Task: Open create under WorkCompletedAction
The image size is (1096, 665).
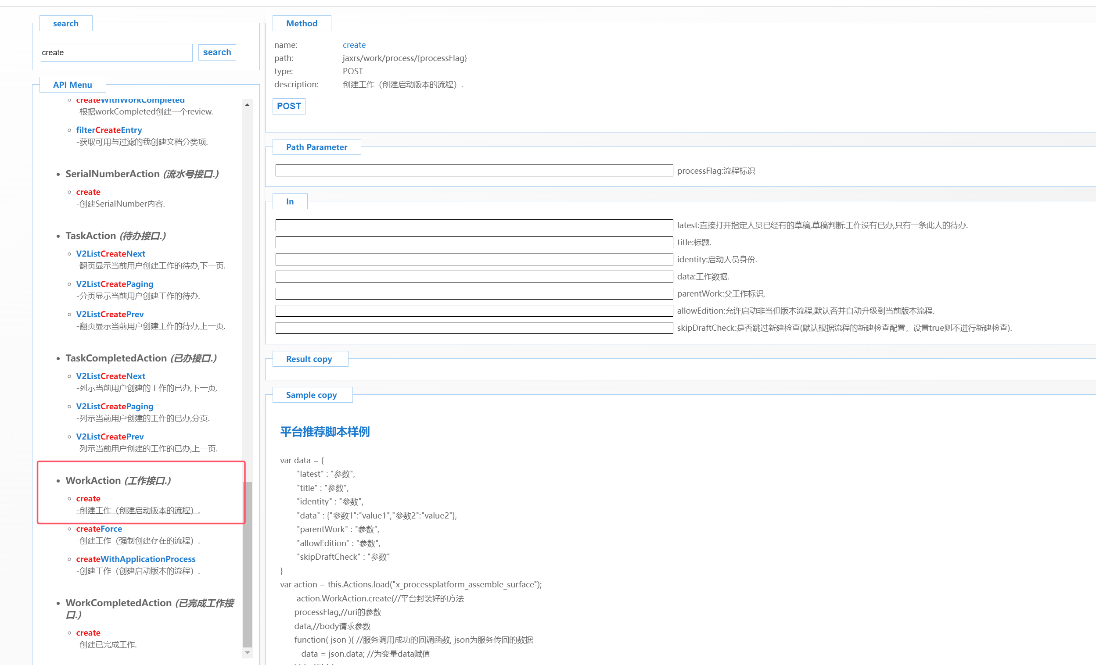Action: click(x=88, y=633)
